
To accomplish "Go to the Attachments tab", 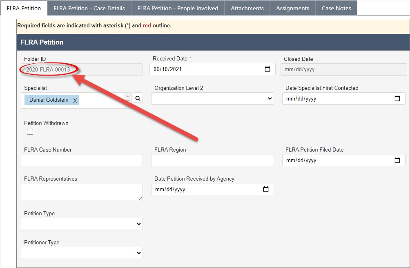I will pos(247,8).
